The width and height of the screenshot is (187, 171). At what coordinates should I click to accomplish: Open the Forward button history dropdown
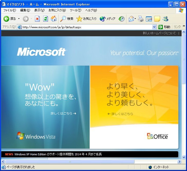click(32, 19)
